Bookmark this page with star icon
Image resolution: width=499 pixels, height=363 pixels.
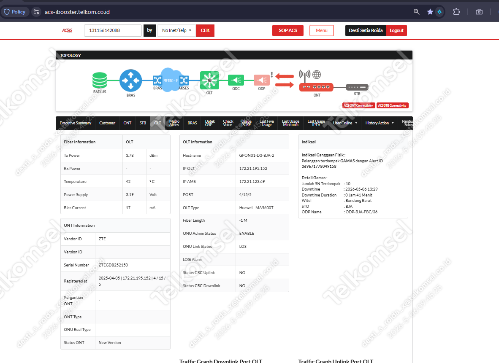coord(430,12)
